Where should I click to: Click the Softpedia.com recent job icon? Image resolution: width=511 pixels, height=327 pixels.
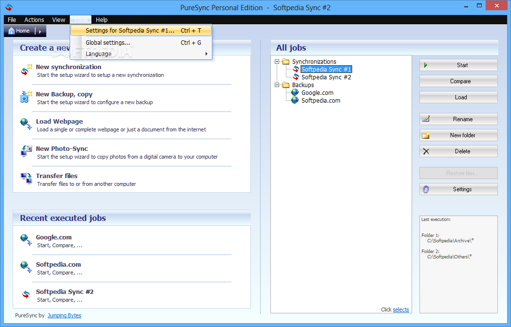(x=26, y=267)
